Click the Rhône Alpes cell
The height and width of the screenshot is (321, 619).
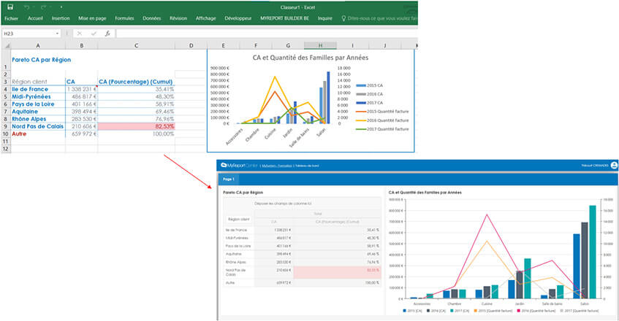point(38,119)
